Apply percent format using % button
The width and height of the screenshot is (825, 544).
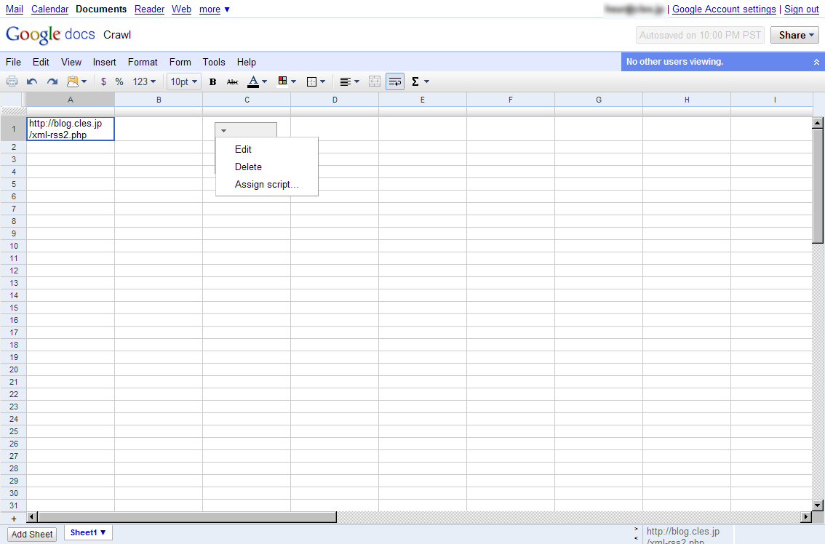[x=119, y=81]
